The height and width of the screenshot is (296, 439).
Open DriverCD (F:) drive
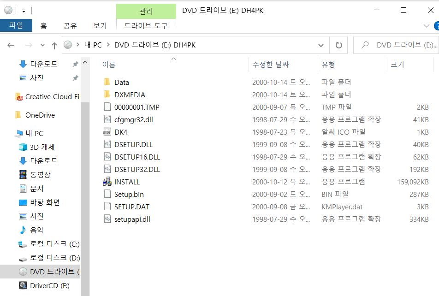pyautogui.click(x=44, y=286)
